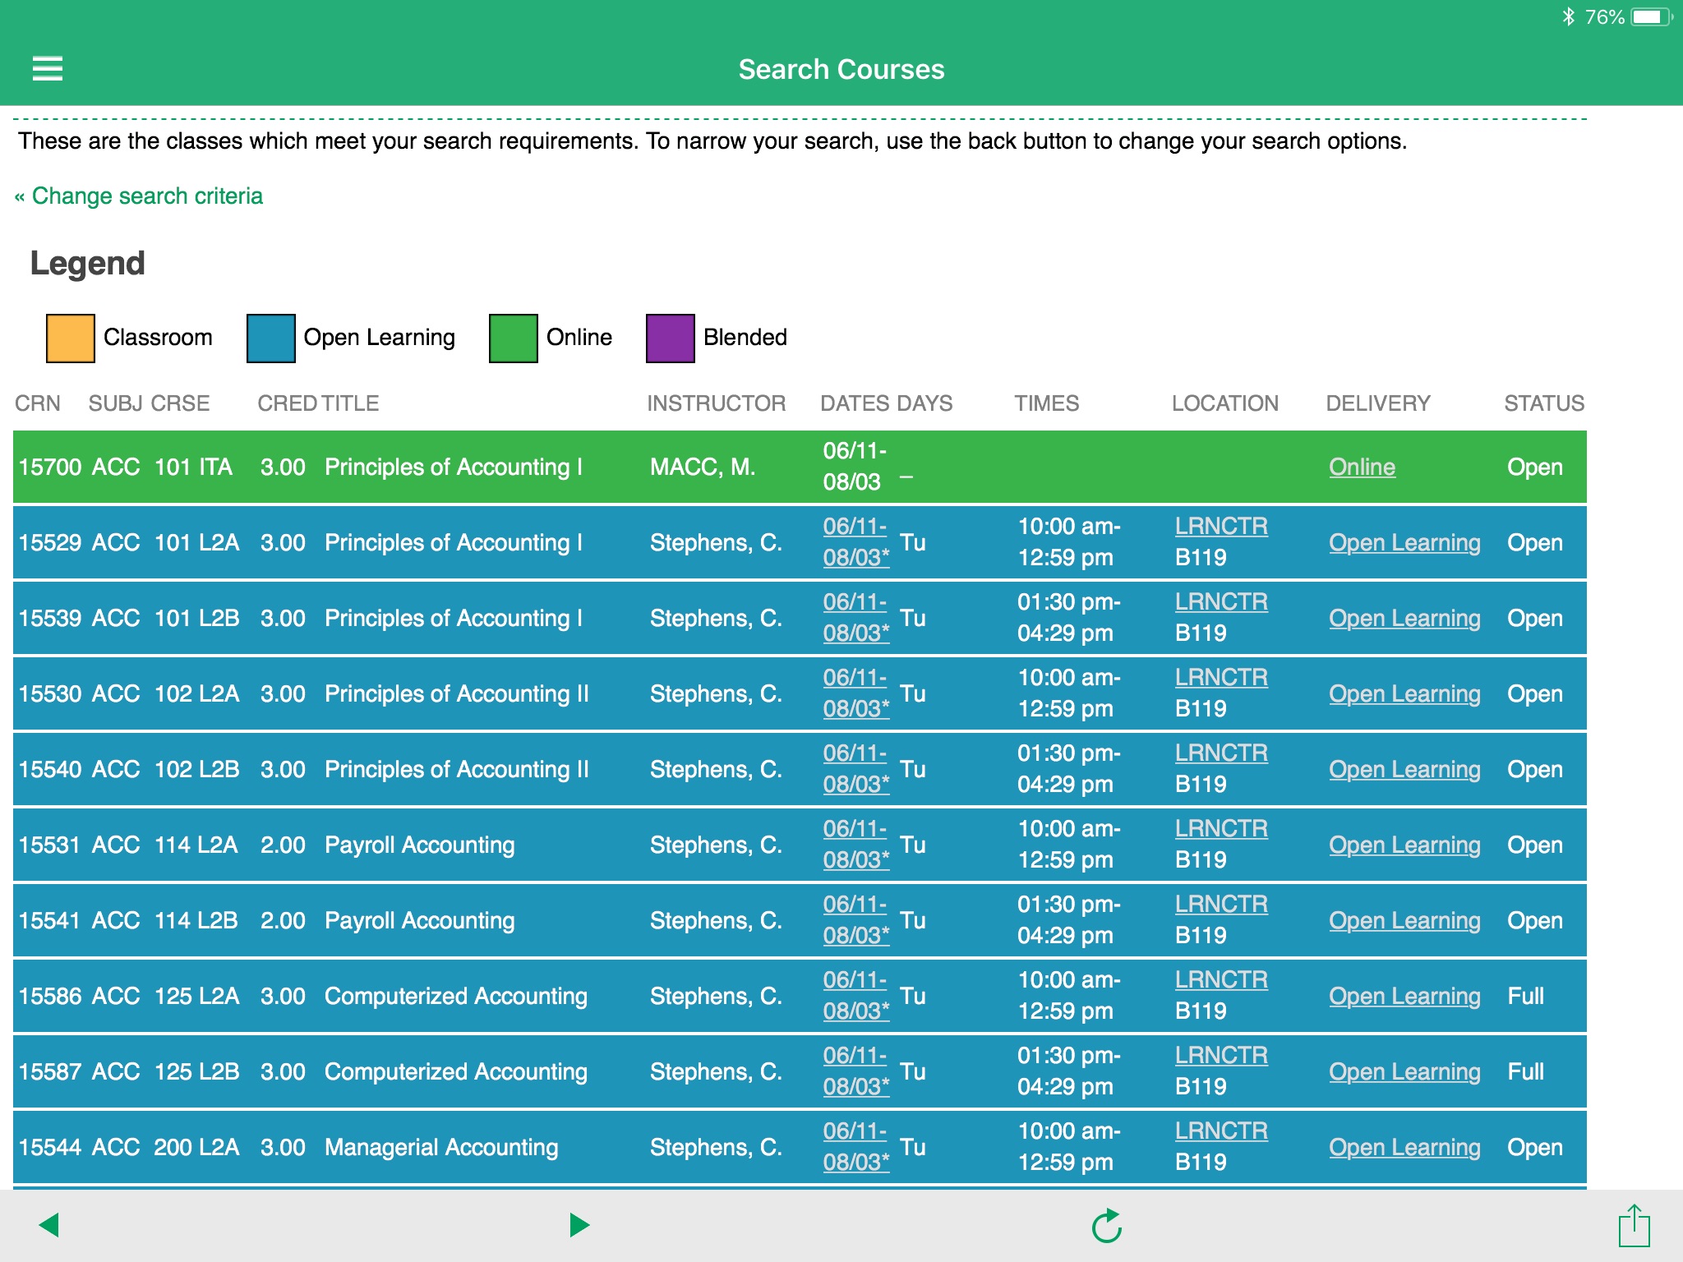This screenshot has width=1683, height=1262.
Task: Tap Full status for CRN 15587
Action: coord(1525,1071)
